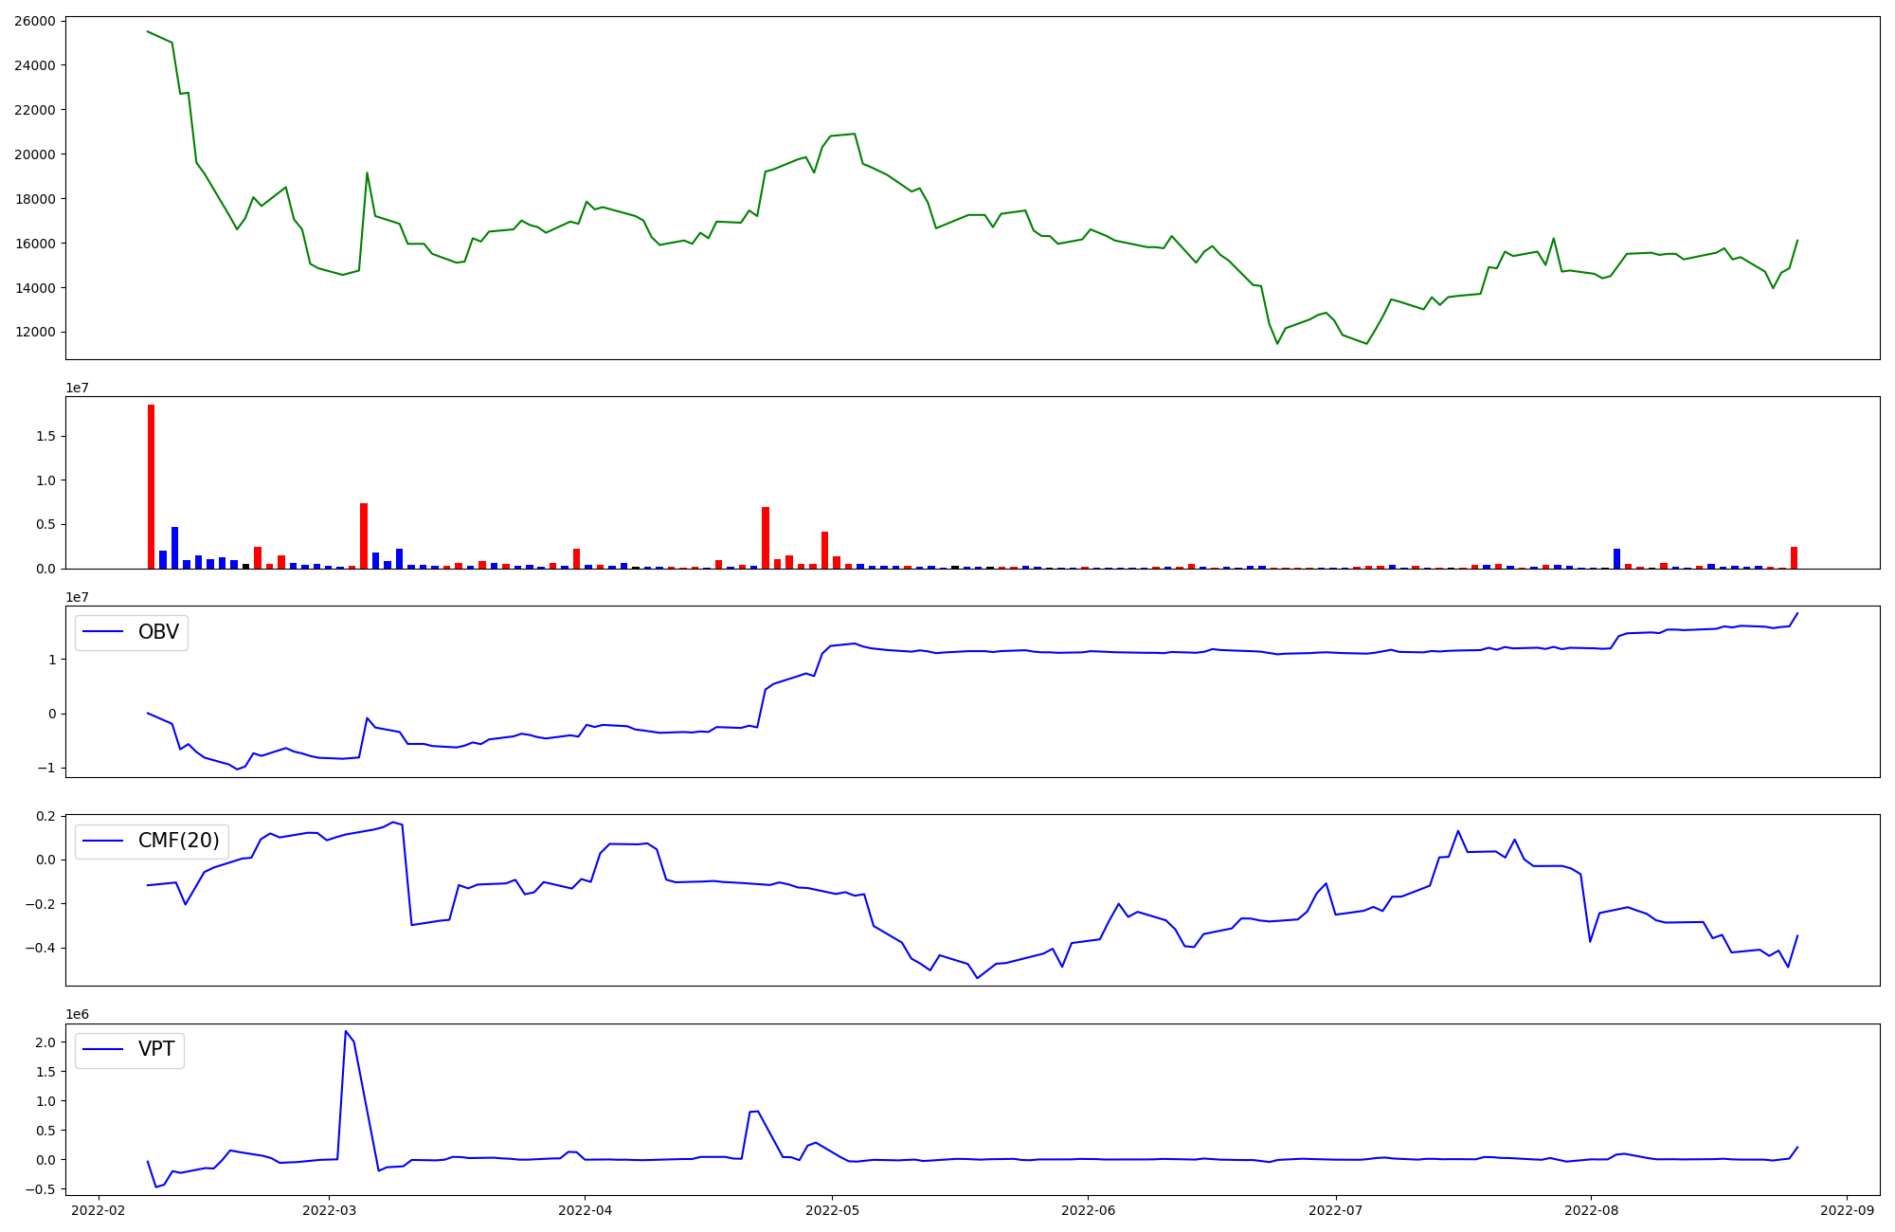
Task: Click the highest VPT spike in early March
Action: coord(346,1031)
